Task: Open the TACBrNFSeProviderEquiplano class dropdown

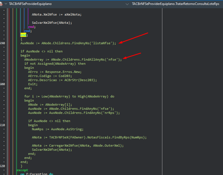Action: [30, 4]
